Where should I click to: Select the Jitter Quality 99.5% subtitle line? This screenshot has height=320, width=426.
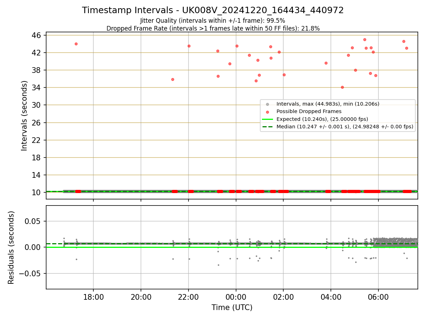pos(213,21)
